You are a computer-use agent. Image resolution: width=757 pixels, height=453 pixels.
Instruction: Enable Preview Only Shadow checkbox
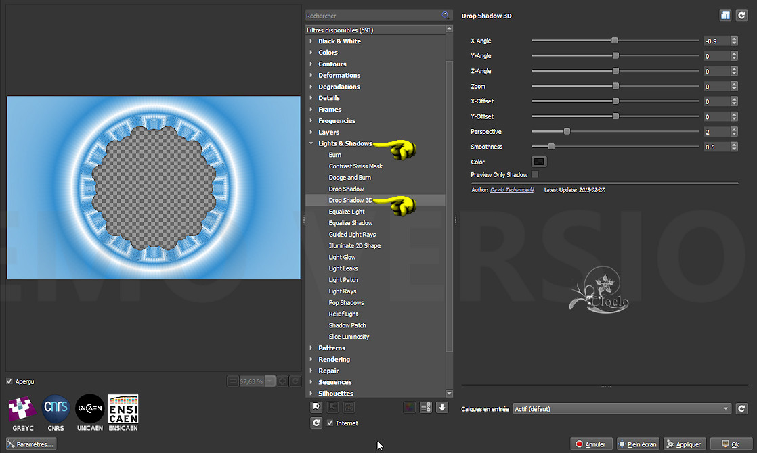[x=535, y=174]
